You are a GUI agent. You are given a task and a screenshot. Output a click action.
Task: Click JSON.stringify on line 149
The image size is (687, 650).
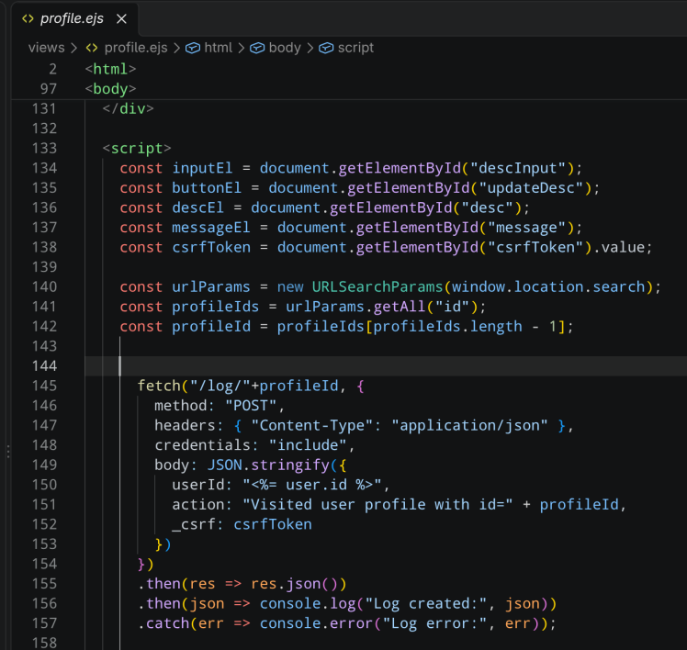[x=268, y=465]
